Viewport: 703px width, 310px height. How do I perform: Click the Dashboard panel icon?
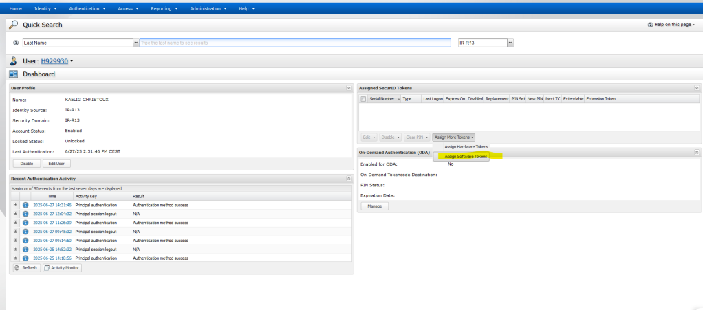[13, 74]
